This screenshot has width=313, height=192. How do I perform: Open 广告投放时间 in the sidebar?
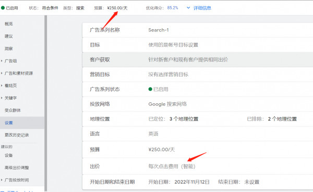pos(17,180)
